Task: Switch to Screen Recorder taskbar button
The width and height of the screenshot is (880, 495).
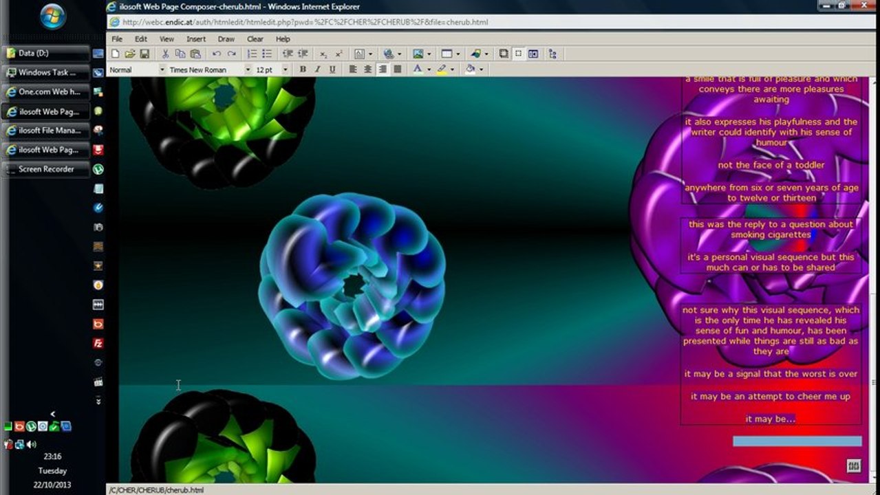Action: coord(47,168)
